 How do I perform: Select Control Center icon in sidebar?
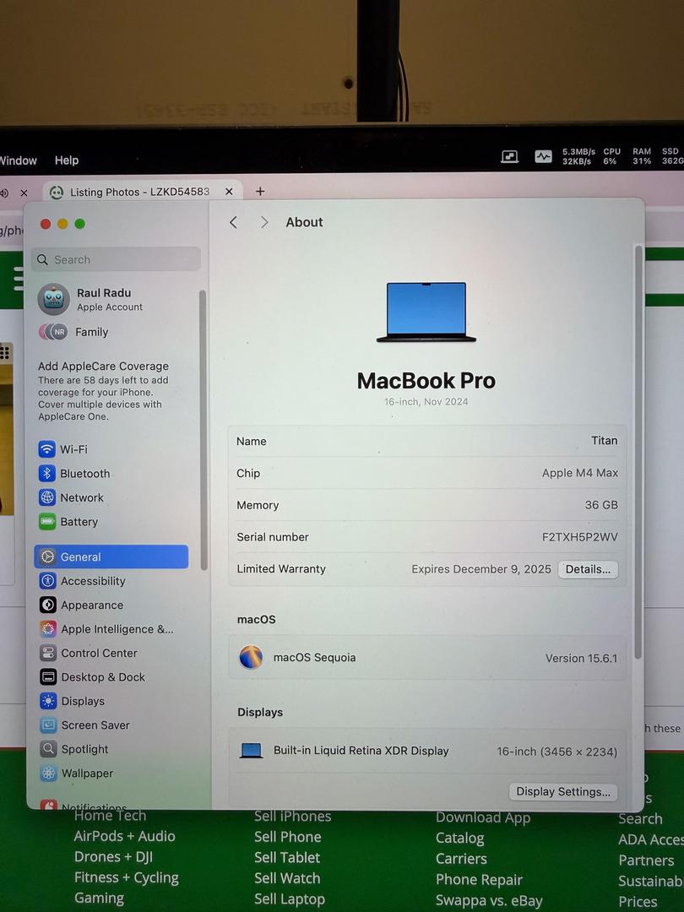pyautogui.click(x=48, y=654)
